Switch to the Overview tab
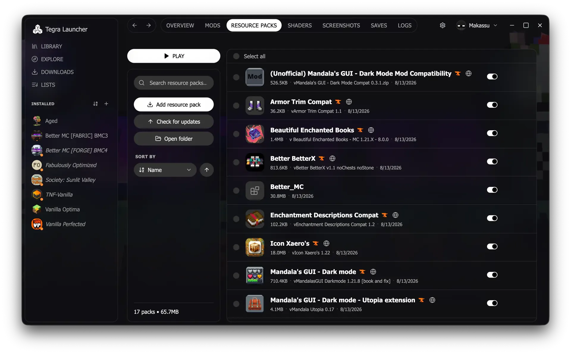The height and width of the screenshot is (354, 571). coord(180,25)
